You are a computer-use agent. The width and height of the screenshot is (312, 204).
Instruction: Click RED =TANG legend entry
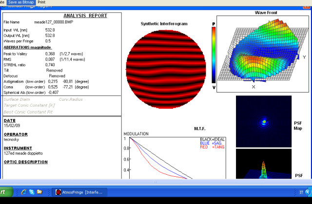tap(213, 147)
